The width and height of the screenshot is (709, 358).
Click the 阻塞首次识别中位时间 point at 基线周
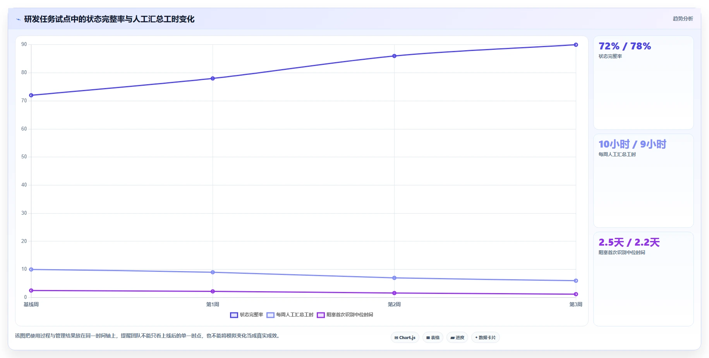[31, 290]
